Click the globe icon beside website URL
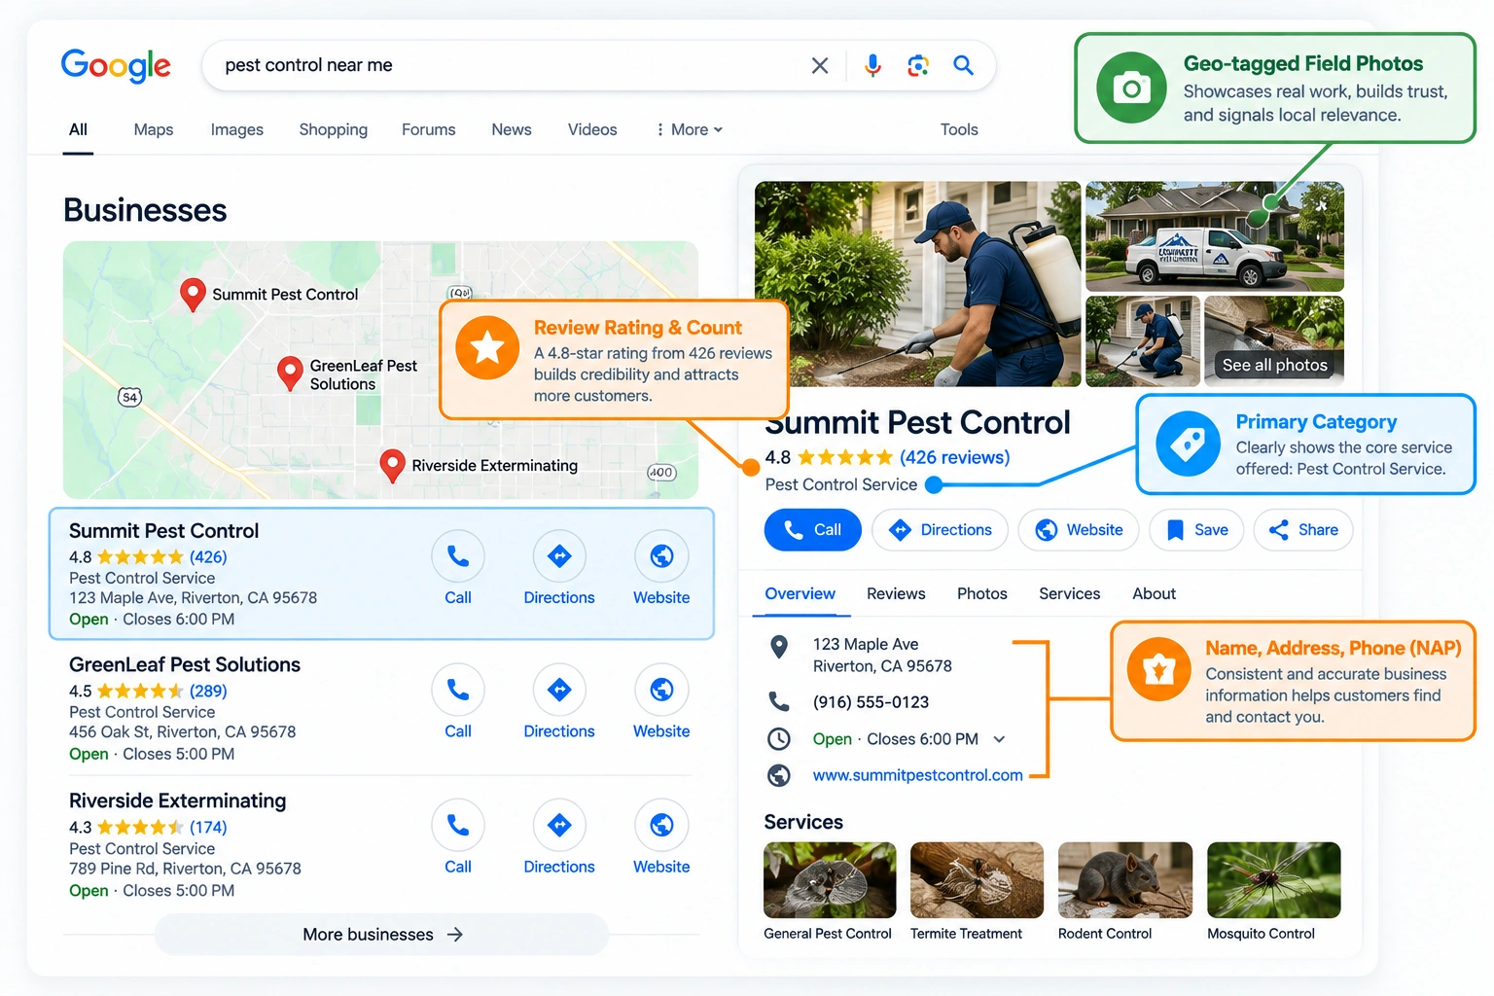The image size is (1494, 996). point(779,775)
